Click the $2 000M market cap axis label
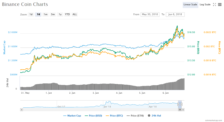The height and width of the screenshot is (122, 224). tap(12, 32)
